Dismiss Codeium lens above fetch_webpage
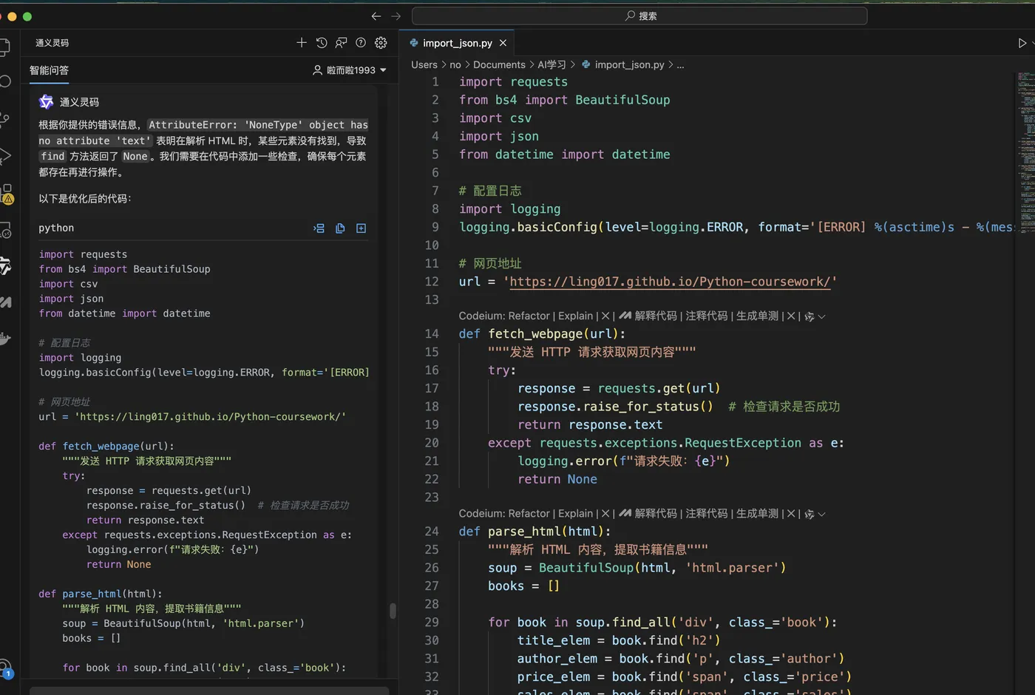1035x695 pixels. click(x=605, y=316)
